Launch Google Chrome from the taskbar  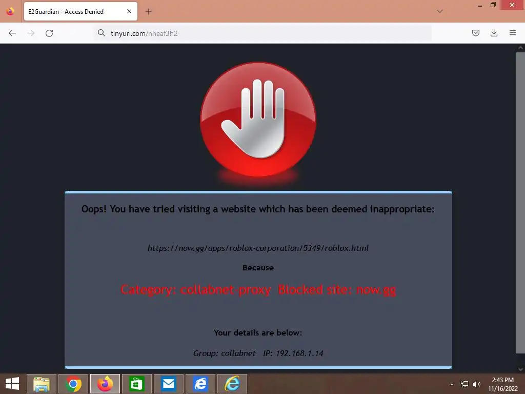coord(73,384)
